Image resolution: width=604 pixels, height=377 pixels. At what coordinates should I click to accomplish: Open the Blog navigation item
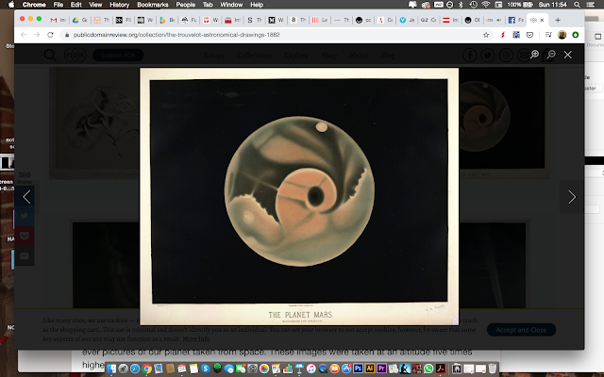pyautogui.click(x=388, y=56)
